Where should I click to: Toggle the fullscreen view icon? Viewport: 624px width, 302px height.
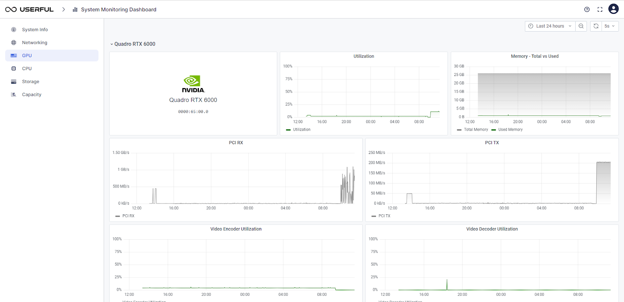(600, 9)
